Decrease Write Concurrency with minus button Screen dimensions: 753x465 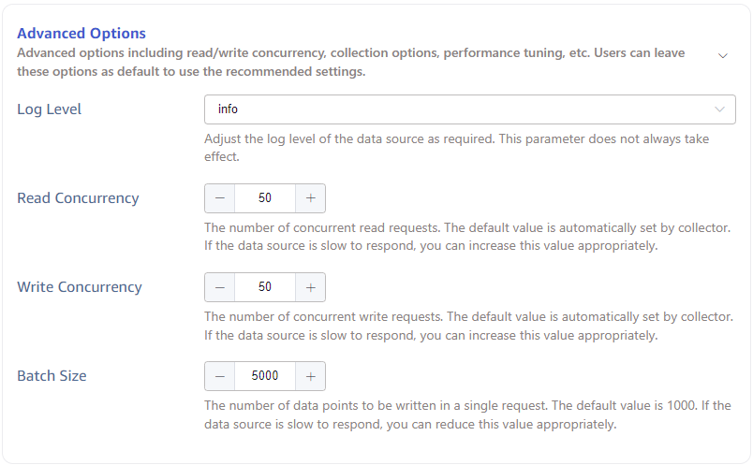pyautogui.click(x=220, y=287)
